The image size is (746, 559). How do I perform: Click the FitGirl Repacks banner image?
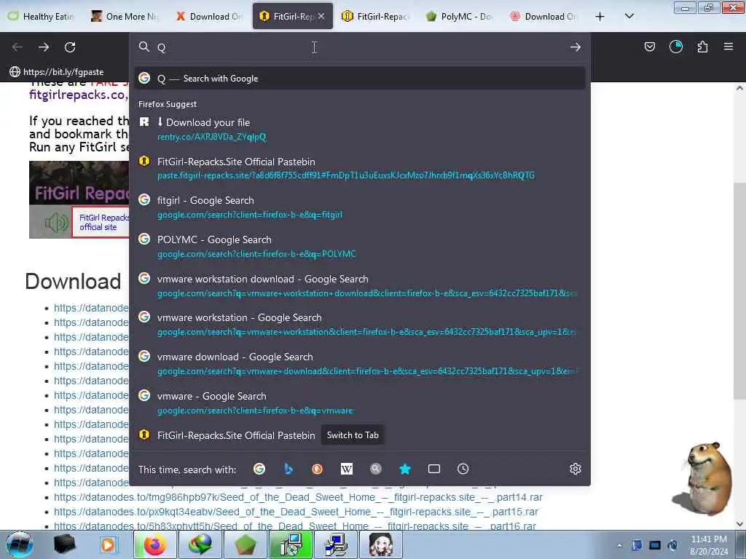[79, 199]
